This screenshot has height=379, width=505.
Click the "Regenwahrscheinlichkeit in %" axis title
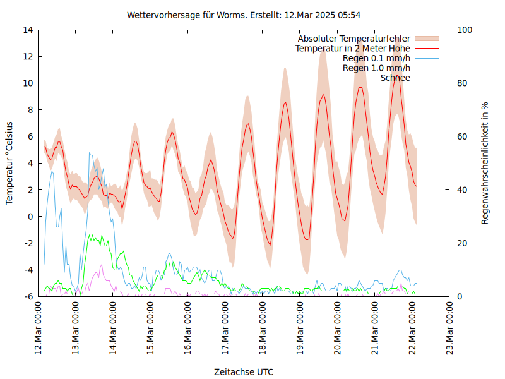point(485,163)
